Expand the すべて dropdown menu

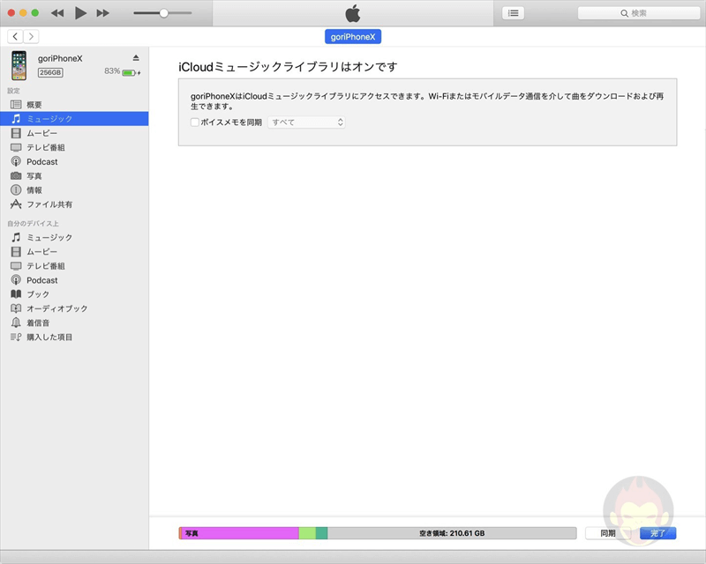tap(306, 122)
